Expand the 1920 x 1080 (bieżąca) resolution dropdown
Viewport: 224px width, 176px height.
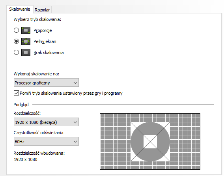point(46,122)
